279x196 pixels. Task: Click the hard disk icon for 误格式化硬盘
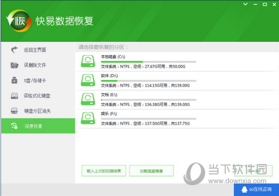click(14, 96)
